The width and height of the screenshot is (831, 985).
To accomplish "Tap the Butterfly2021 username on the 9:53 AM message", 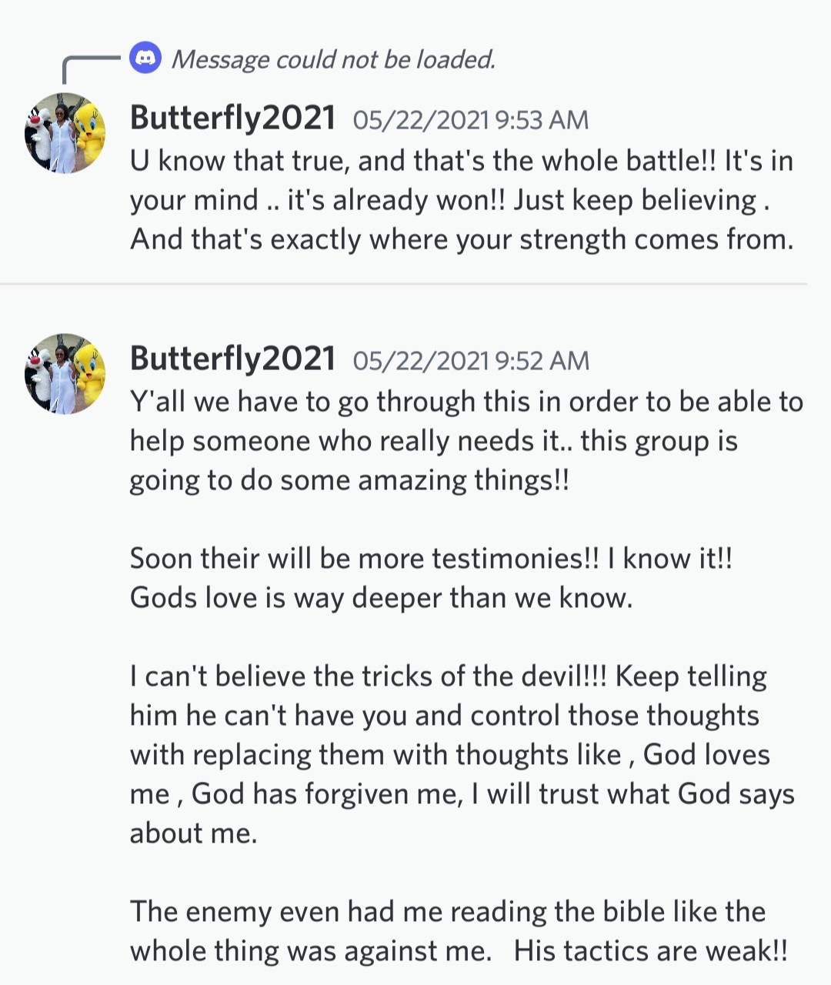I will (232, 119).
